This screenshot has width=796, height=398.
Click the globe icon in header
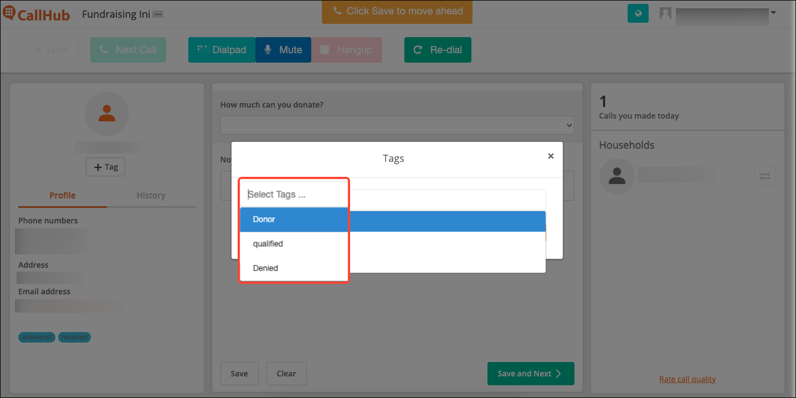[x=638, y=13]
